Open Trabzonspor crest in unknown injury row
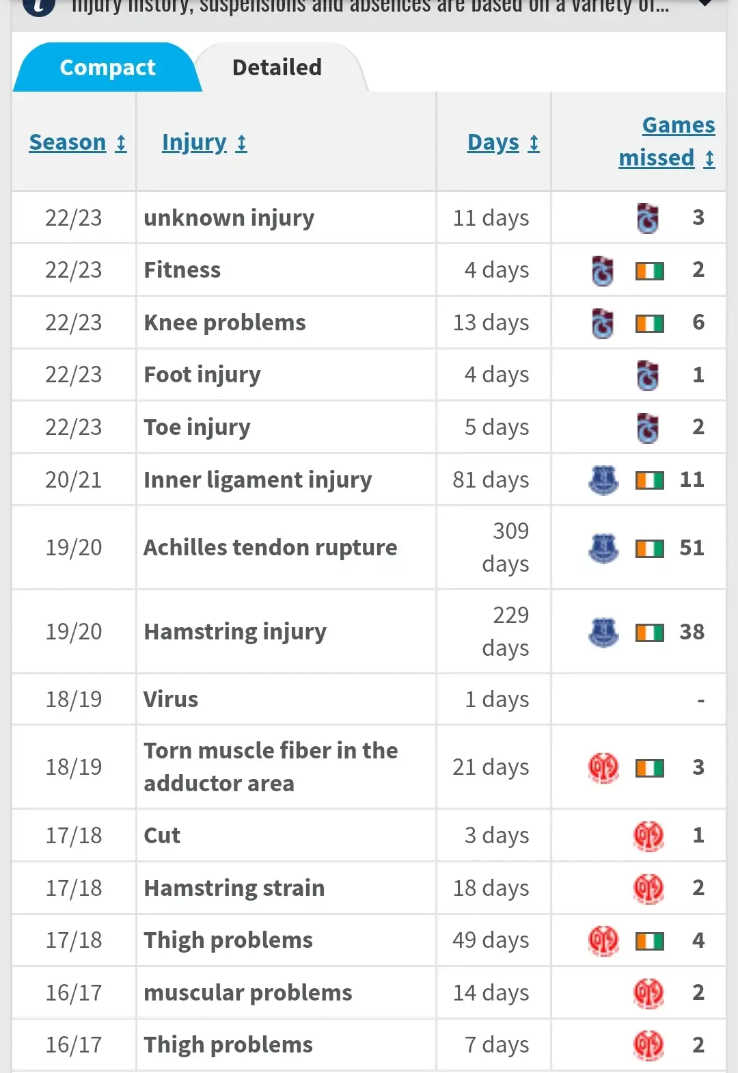This screenshot has width=738, height=1073. [x=648, y=218]
